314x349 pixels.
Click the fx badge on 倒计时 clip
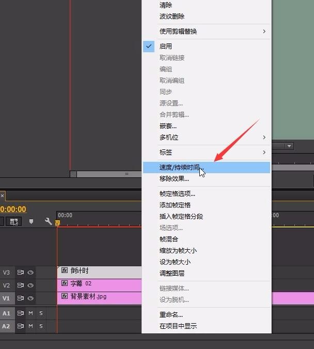[x=65, y=270]
